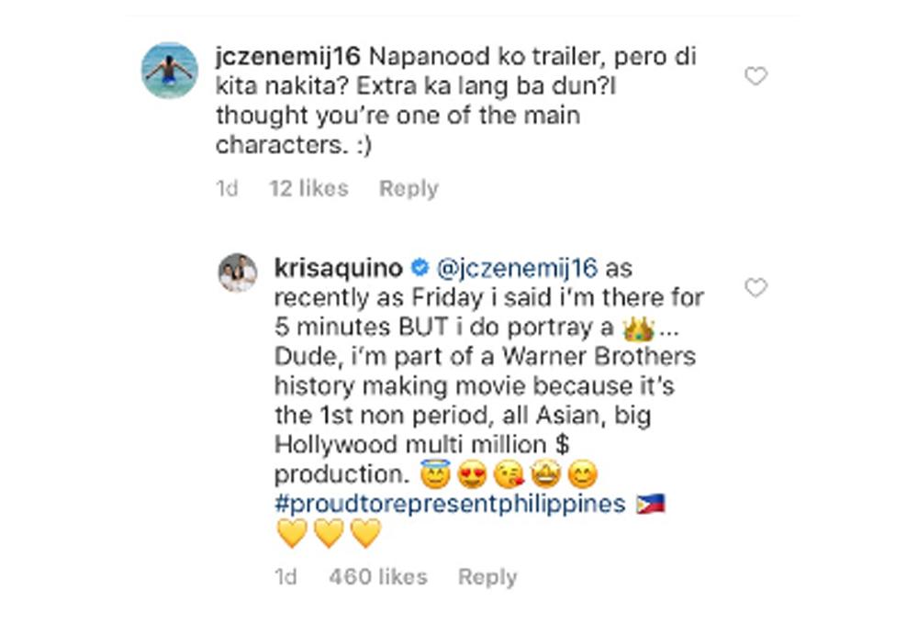This screenshot has width=918, height=623.
Task: Open the krisaquino username link
Action: (x=338, y=269)
